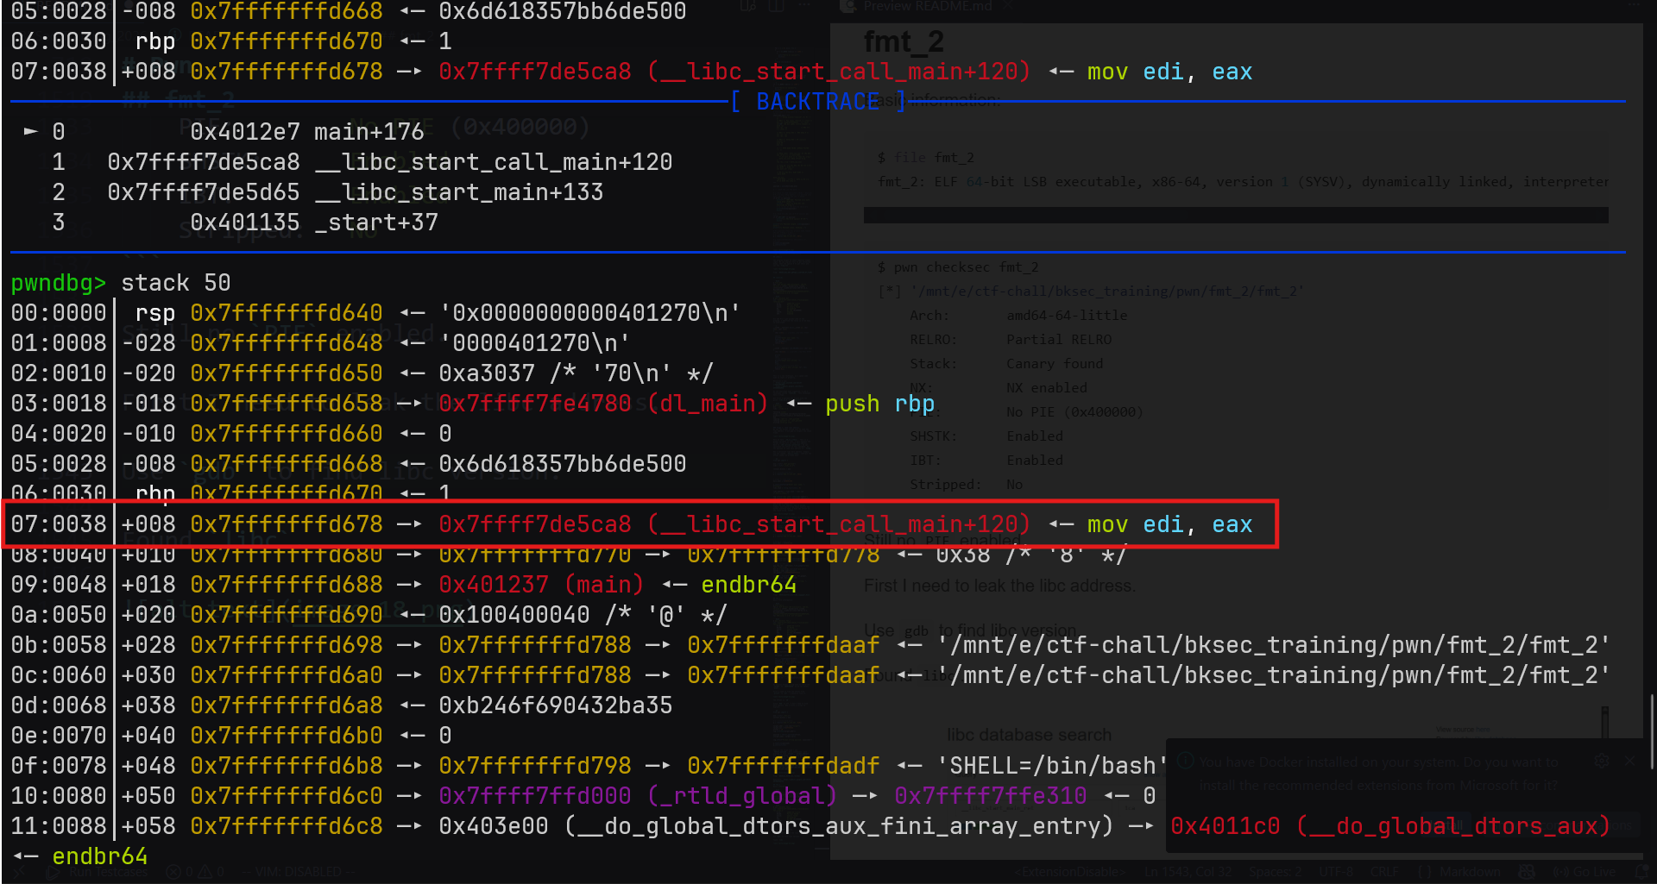Click the vertical scrollbar on right edge

1651,731
